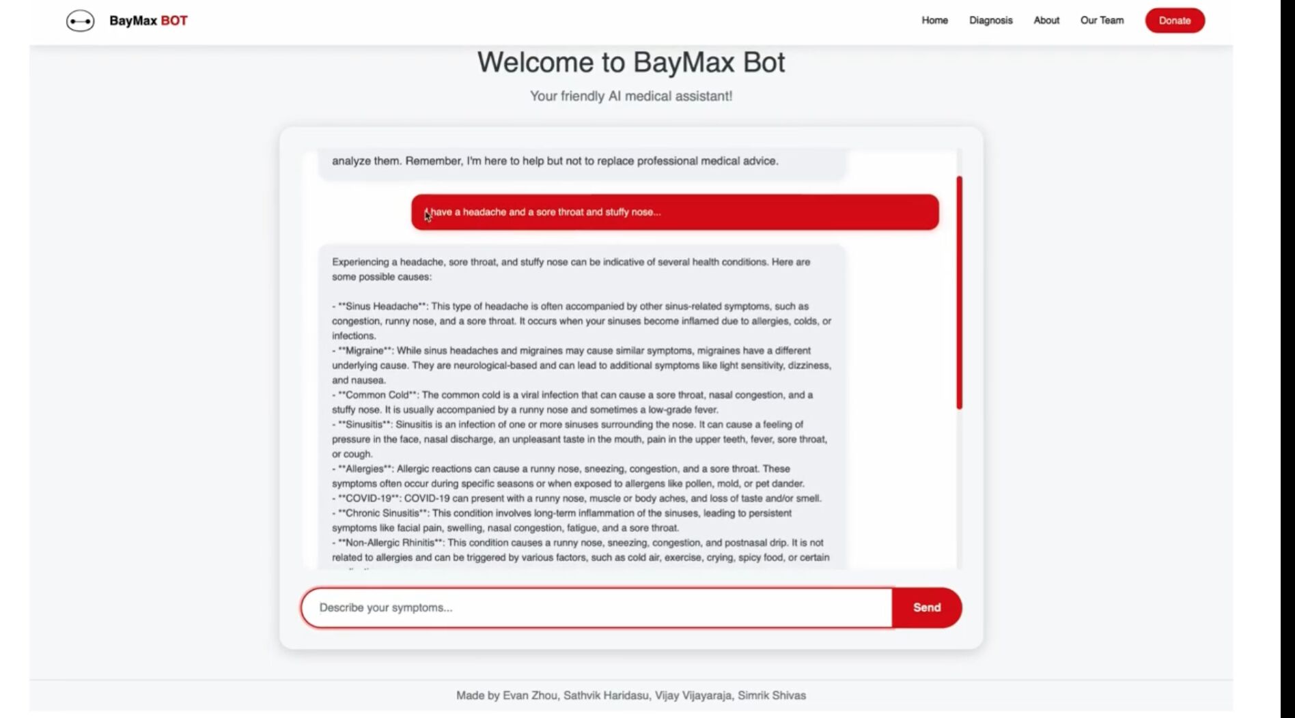Click the Migraine entry in the bot reply

tap(582, 365)
